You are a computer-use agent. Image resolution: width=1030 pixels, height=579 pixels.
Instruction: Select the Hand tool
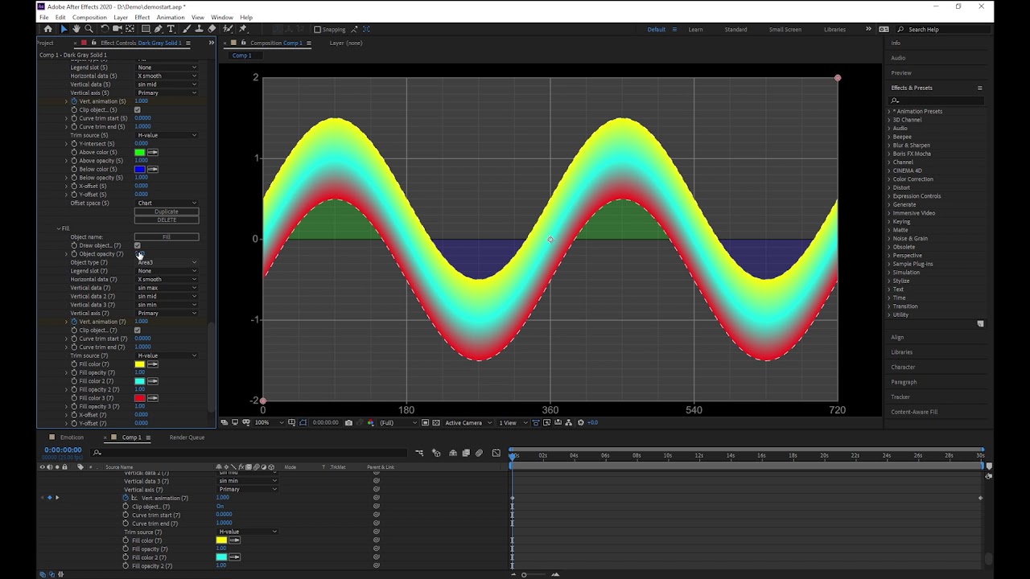(x=76, y=29)
